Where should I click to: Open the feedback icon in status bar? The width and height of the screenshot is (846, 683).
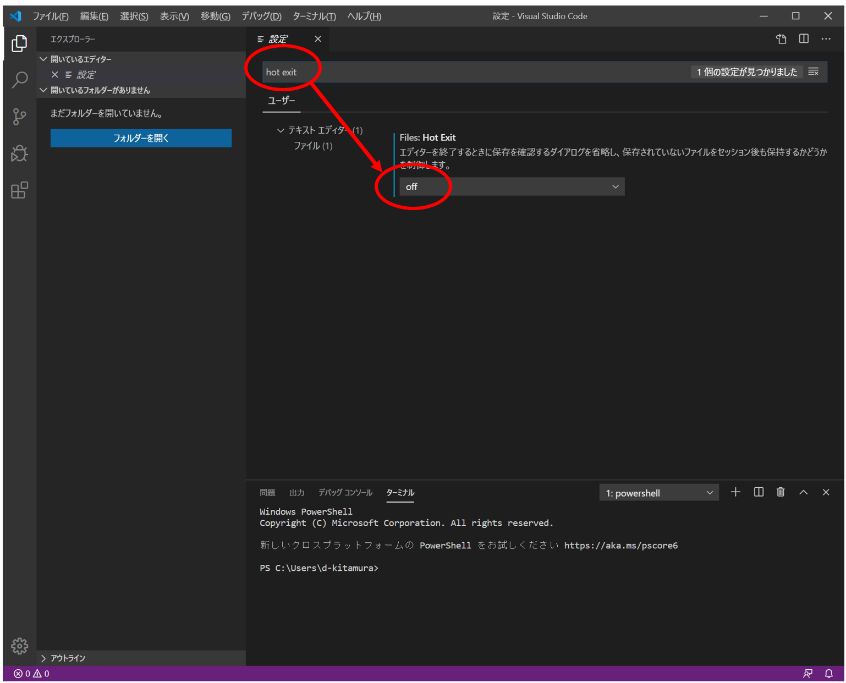point(807,674)
